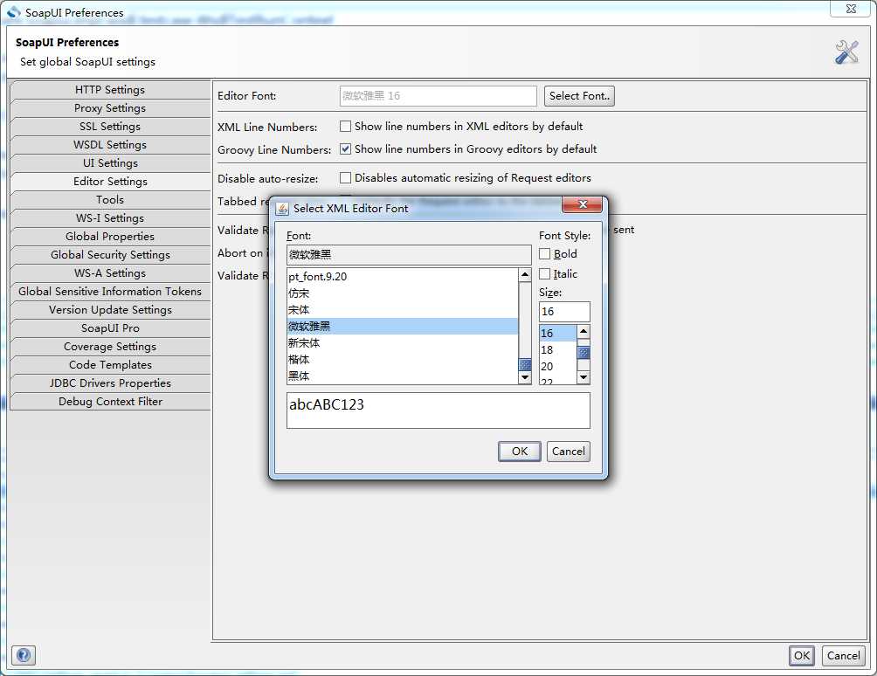The height and width of the screenshot is (676, 877).
Task: Open Debug Context Filter tab
Action: point(110,402)
